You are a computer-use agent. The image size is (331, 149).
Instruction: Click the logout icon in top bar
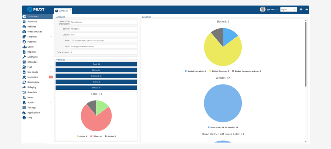pos(307,9)
